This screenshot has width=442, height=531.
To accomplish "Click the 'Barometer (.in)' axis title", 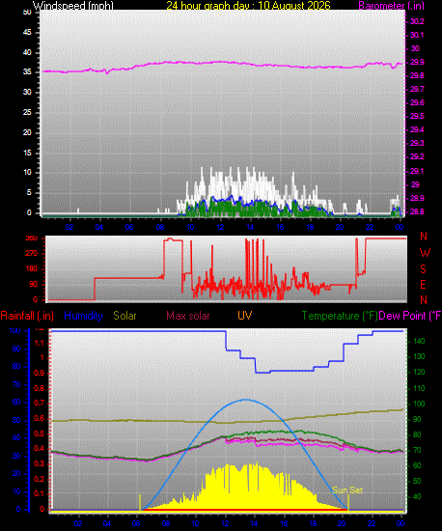I will 391,6.
